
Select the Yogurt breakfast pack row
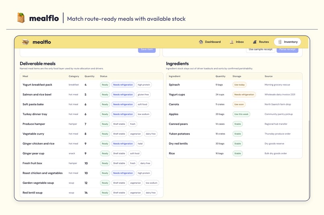(92, 85)
